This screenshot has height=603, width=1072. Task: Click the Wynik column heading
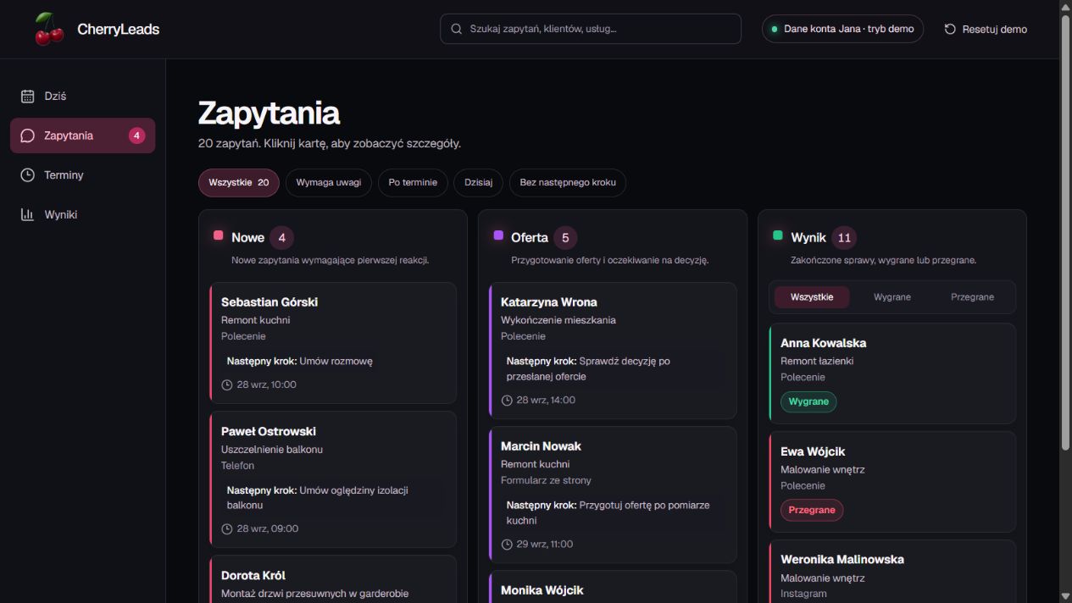click(x=808, y=238)
